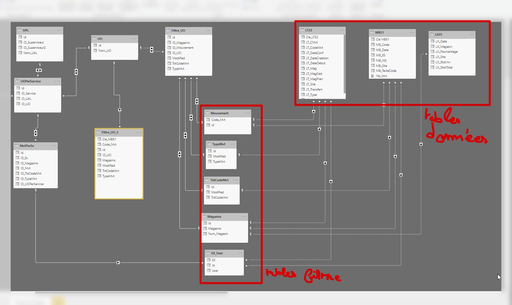This screenshot has width=512, height=305.
Task: Open more options for UO table
Action: click(x=134, y=39)
